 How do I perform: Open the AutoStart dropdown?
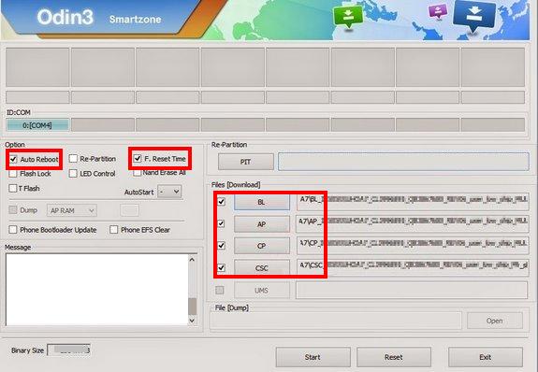pyautogui.click(x=169, y=192)
